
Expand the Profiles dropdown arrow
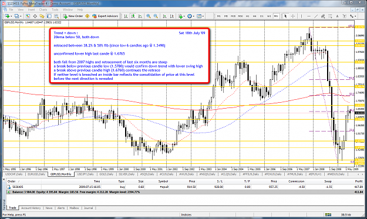tap(21, 16)
